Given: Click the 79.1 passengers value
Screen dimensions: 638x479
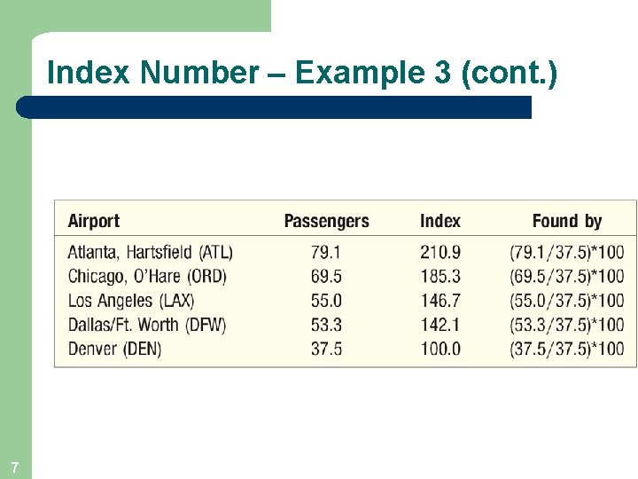Looking at the screenshot, I should pos(326,253).
